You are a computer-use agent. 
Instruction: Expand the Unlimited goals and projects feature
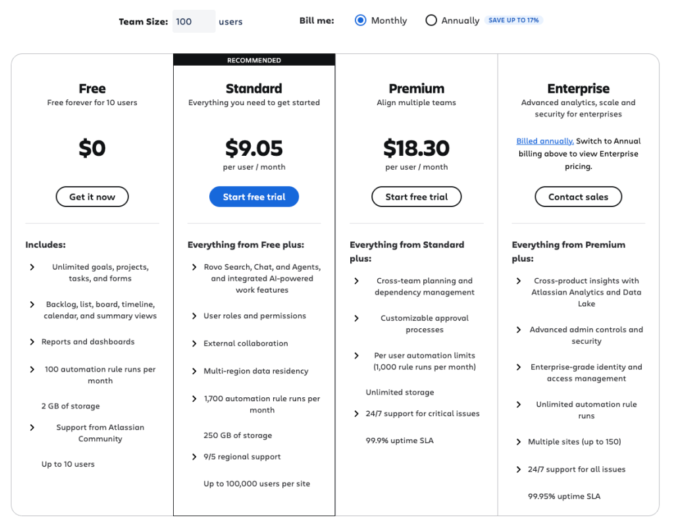click(x=32, y=268)
